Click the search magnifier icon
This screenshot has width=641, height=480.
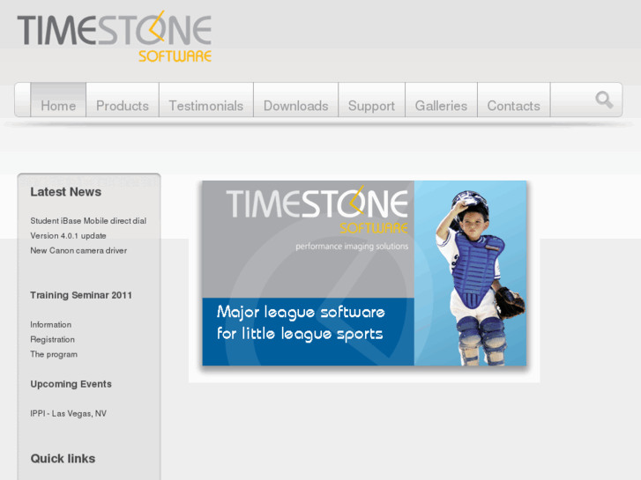coord(604,100)
